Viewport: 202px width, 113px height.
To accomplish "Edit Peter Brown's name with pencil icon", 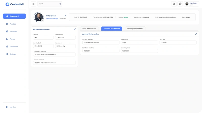I will (x=65, y=16).
